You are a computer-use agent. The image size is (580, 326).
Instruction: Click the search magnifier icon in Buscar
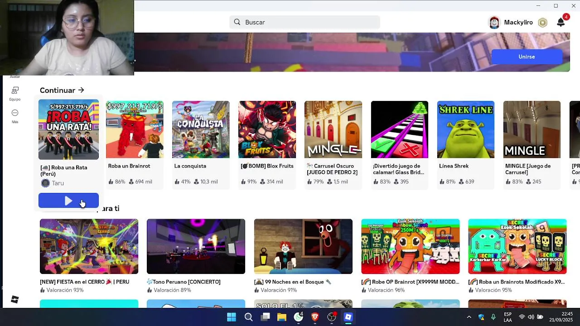237,22
